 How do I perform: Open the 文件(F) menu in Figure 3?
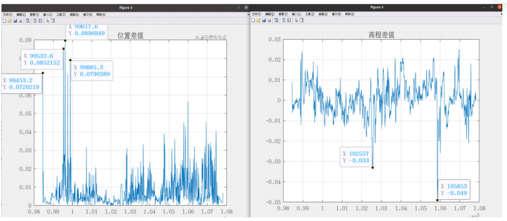point(8,15)
